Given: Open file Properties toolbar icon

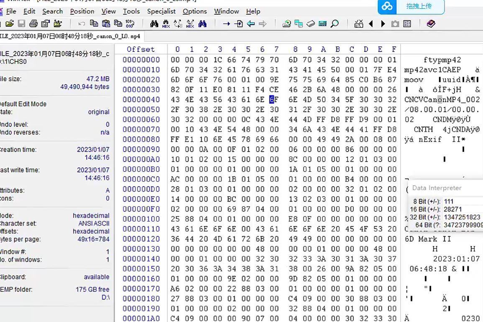Looking at the screenshot, I should 46,23.
